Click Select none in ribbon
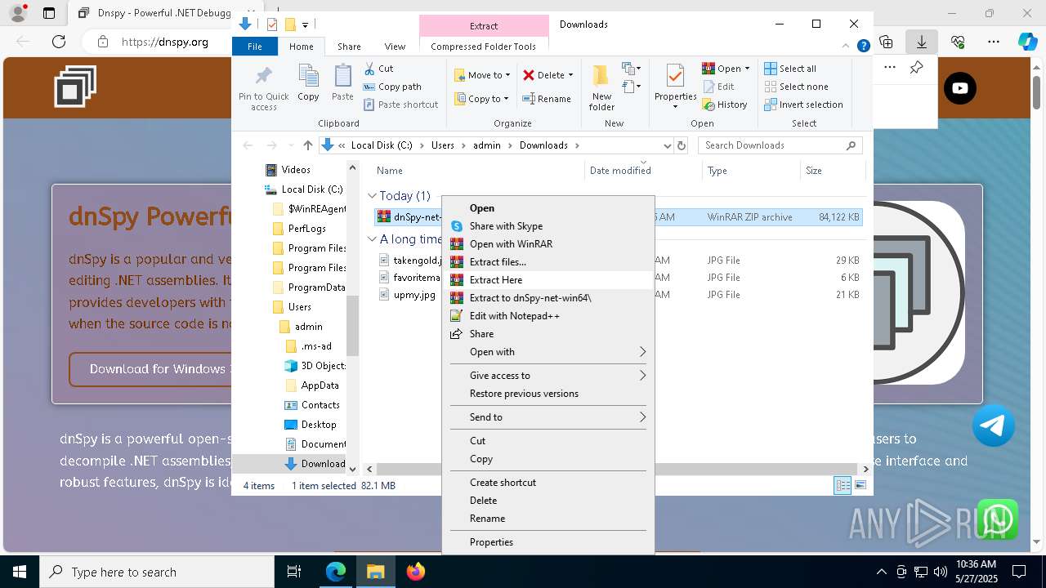1046x588 pixels. [796, 87]
